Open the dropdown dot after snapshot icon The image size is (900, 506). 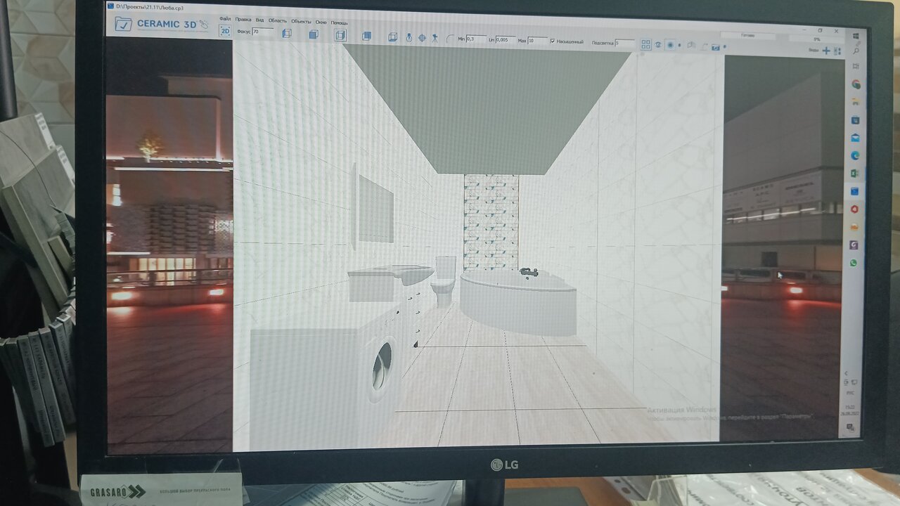[x=724, y=47]
